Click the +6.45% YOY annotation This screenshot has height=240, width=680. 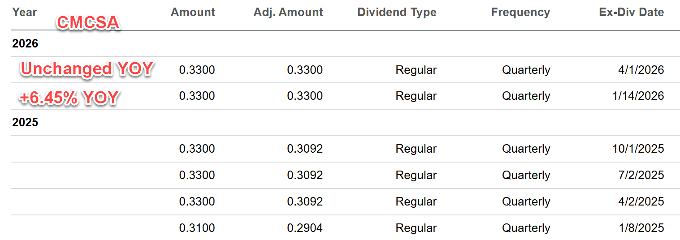pos(69,97)
